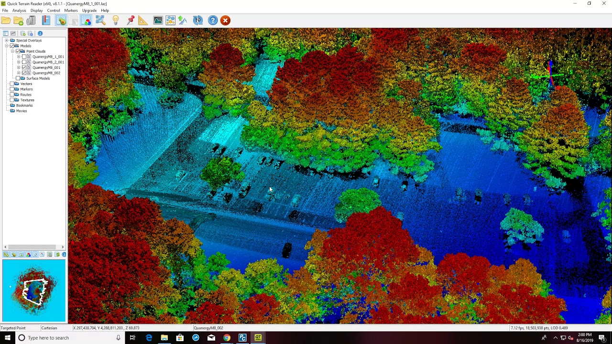This screenshot has width=612, height=344.
Task: Open File Explorer from the taskbar
Action: click(164, 338)
